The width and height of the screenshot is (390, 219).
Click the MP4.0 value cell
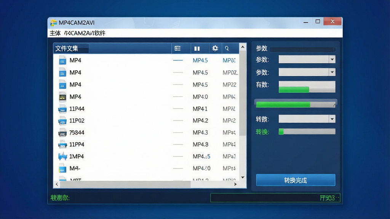click(200, 97)
